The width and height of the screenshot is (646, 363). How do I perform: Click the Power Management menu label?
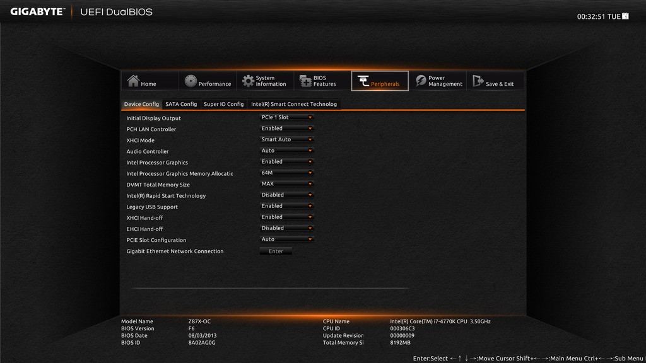click(445, 81)
